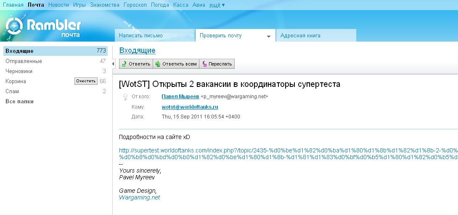Open the supertest.worldoftanks.com topic link
Image resolution: width=458 pixels, height=215 pixels.
click(288, 154)
